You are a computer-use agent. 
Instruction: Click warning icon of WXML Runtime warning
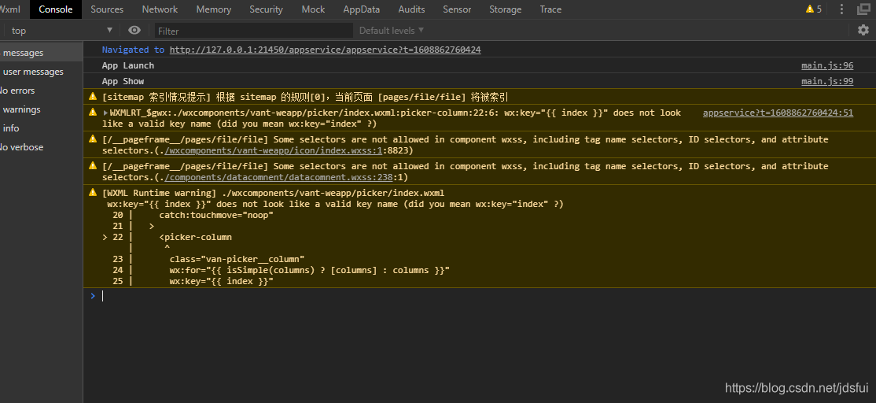click(93, 192)
